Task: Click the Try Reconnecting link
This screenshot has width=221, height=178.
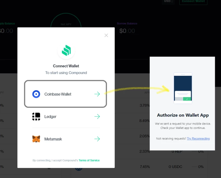Action: pyautogui.click(x=198, y=139)
